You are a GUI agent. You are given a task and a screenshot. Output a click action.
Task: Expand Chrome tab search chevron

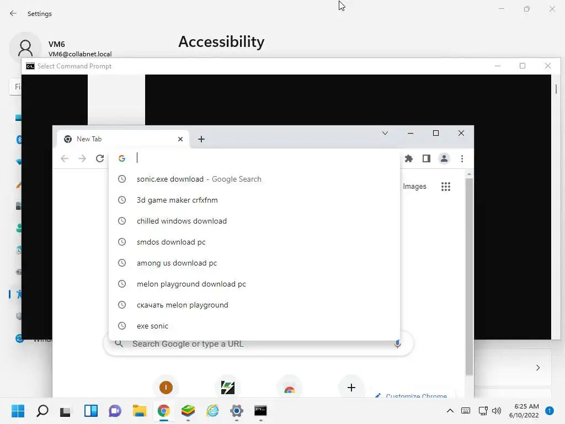point(385,134)
